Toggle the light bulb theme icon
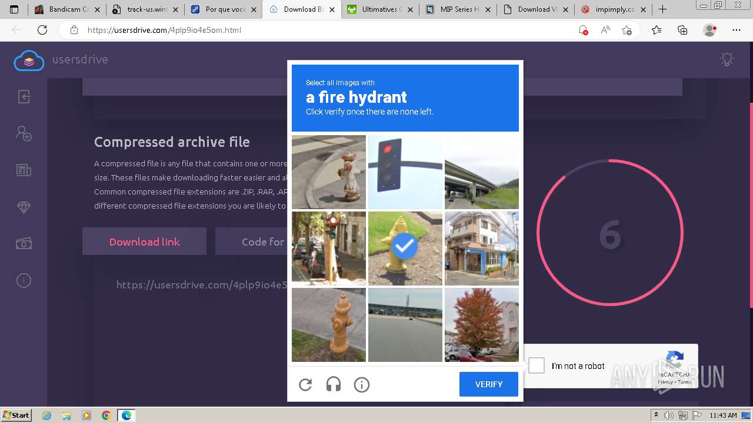This screenshot has height=423, width=753. [727, 59]
